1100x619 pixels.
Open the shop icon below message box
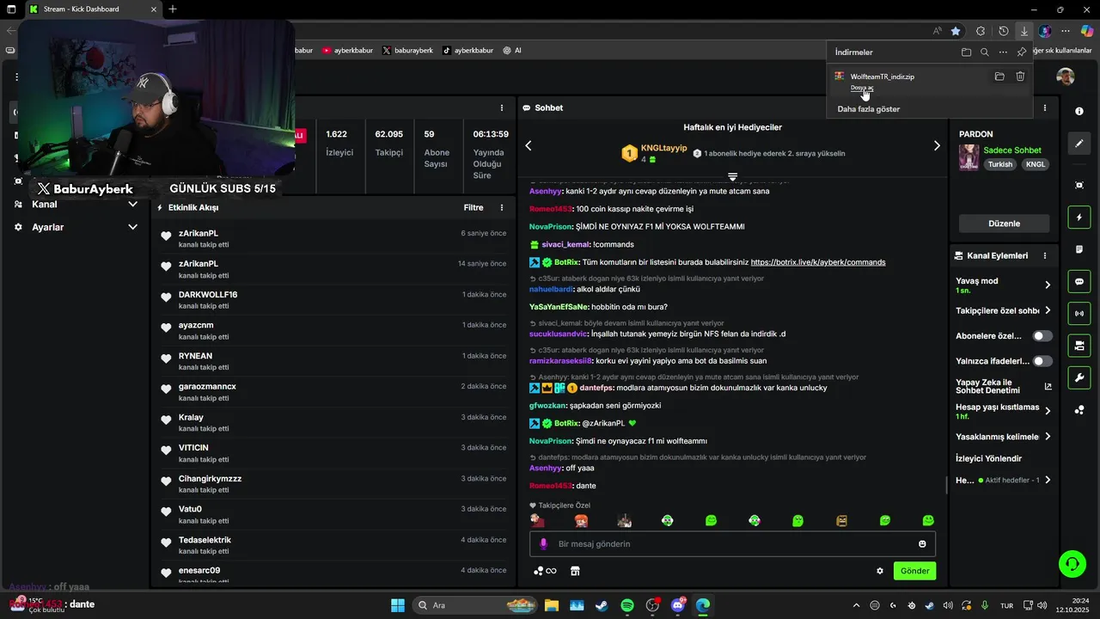tap(575, 571)
